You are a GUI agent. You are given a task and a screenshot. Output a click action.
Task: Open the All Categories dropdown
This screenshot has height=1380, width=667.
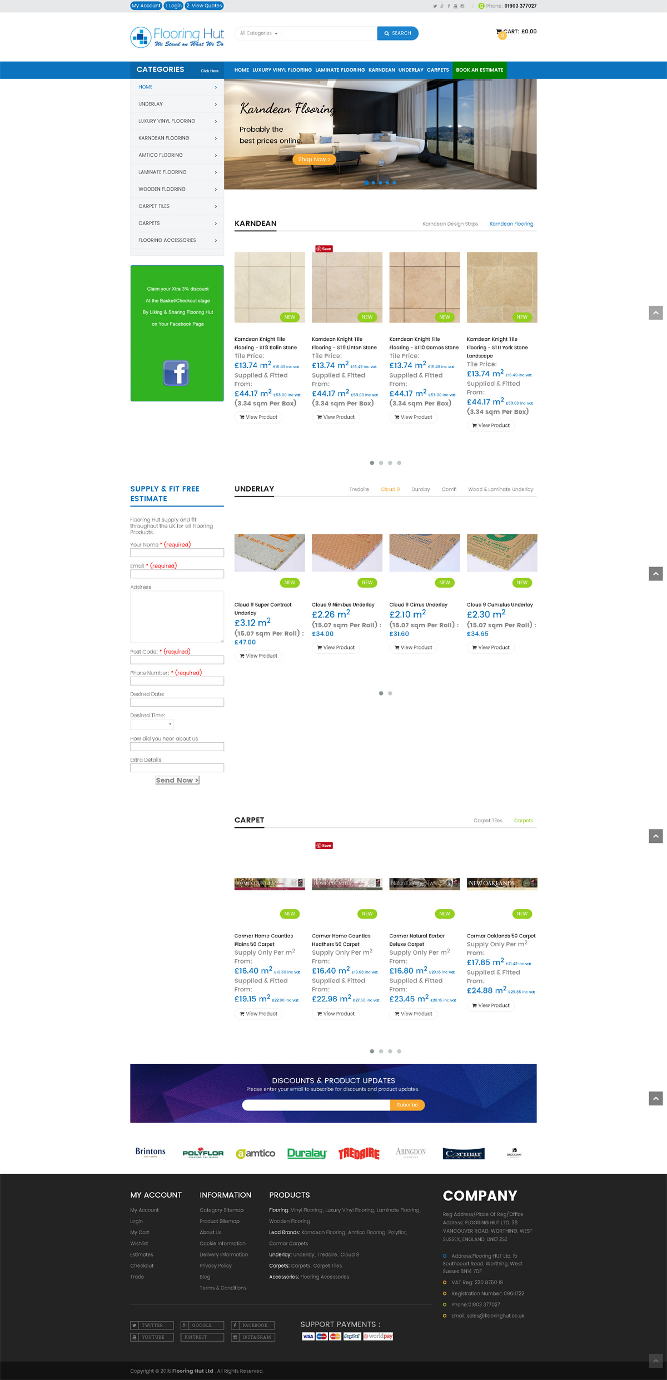[x=258, y=33]
